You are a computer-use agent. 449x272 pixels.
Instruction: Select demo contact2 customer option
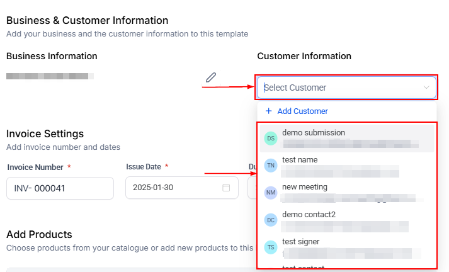309,215
